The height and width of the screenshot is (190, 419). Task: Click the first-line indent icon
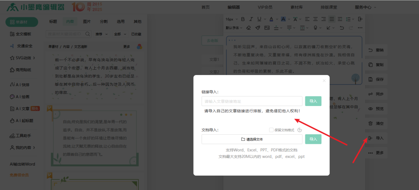pyautogui.click(x=340, y=19)
